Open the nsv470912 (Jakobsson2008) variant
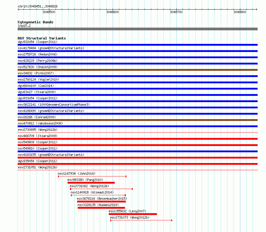 click(x=40, y=123)
